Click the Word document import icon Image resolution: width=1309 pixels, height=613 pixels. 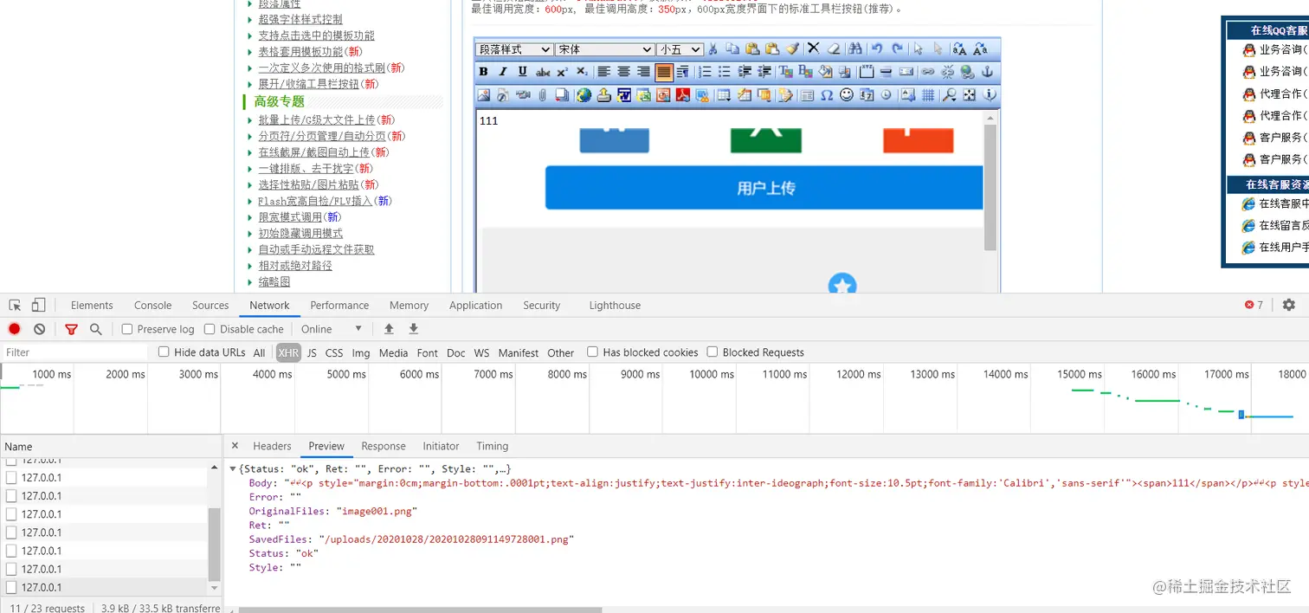(623, 95)
